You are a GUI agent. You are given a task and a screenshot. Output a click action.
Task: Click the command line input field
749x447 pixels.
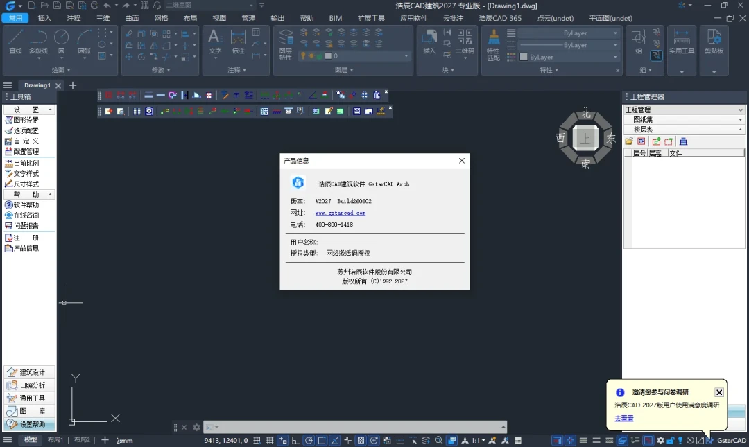click(355, 427)
